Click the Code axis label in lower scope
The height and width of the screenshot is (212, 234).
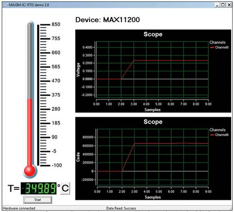tap(78, 157)
